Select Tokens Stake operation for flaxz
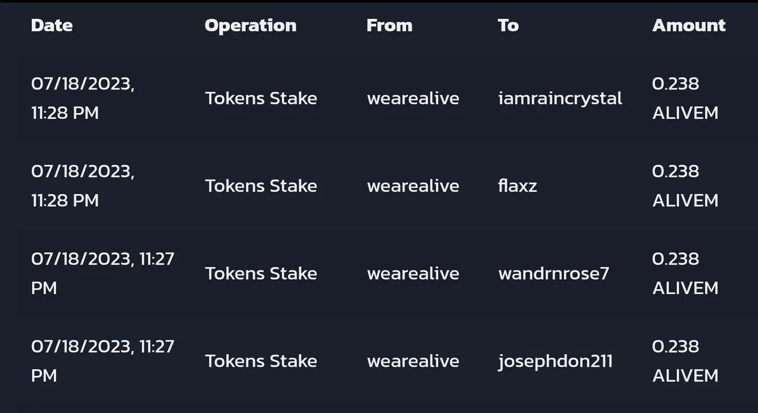Image resolution: width=758 pixels, height=413 pixels. pyautogui.click(x=261, y=186)
